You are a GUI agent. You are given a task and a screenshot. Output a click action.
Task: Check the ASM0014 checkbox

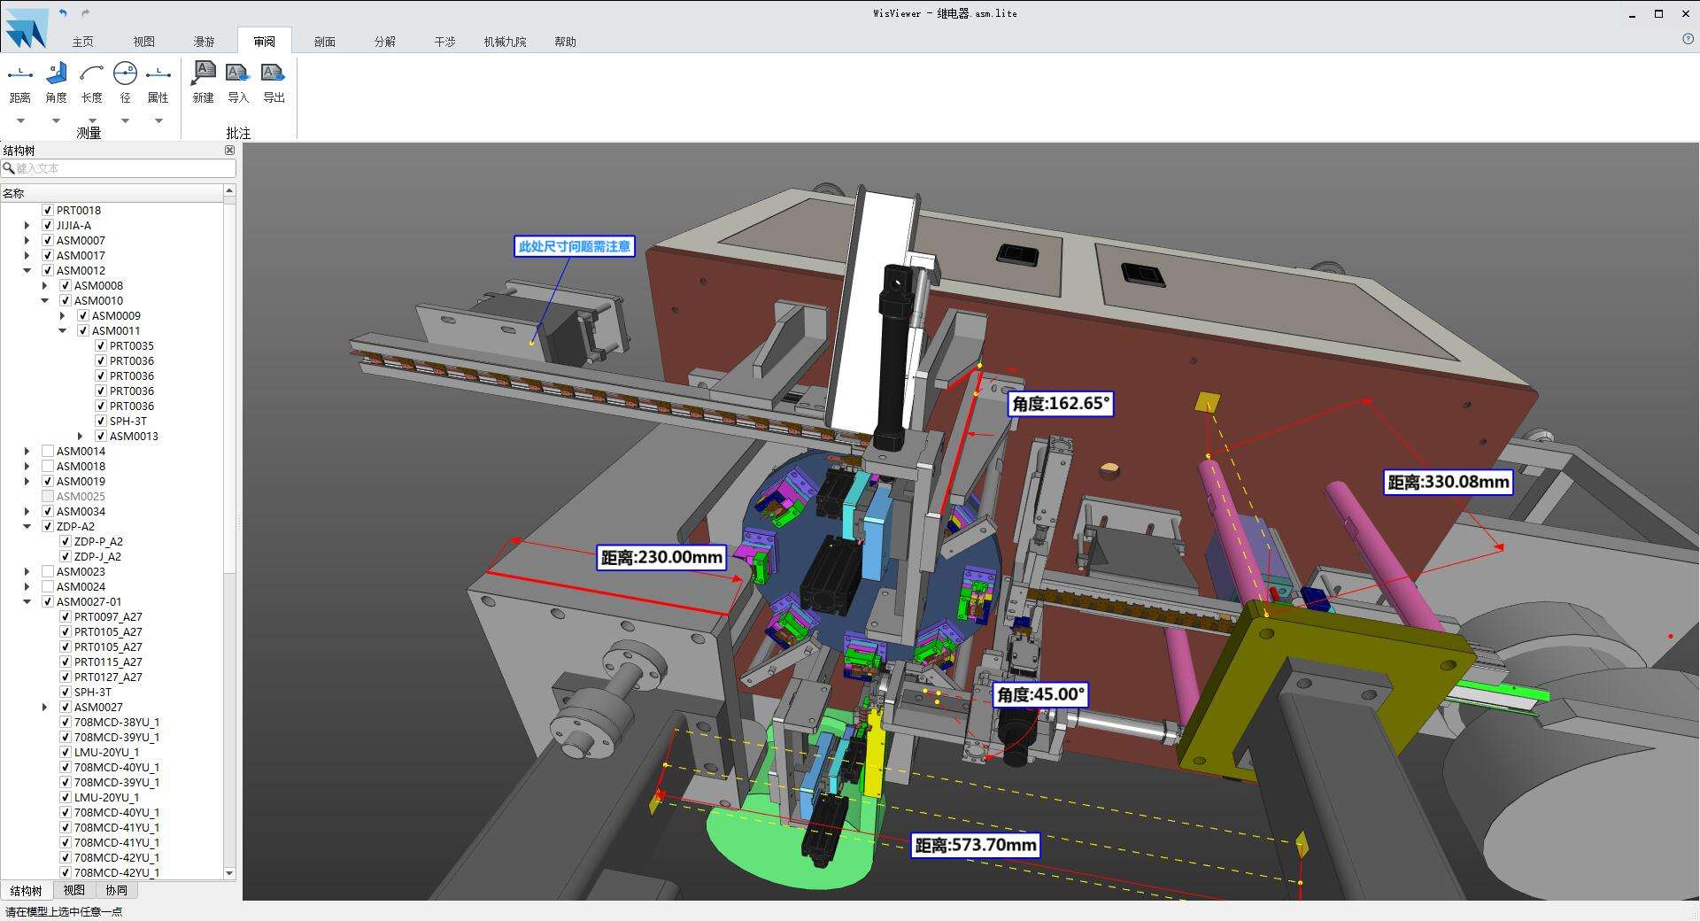[48, 452]
